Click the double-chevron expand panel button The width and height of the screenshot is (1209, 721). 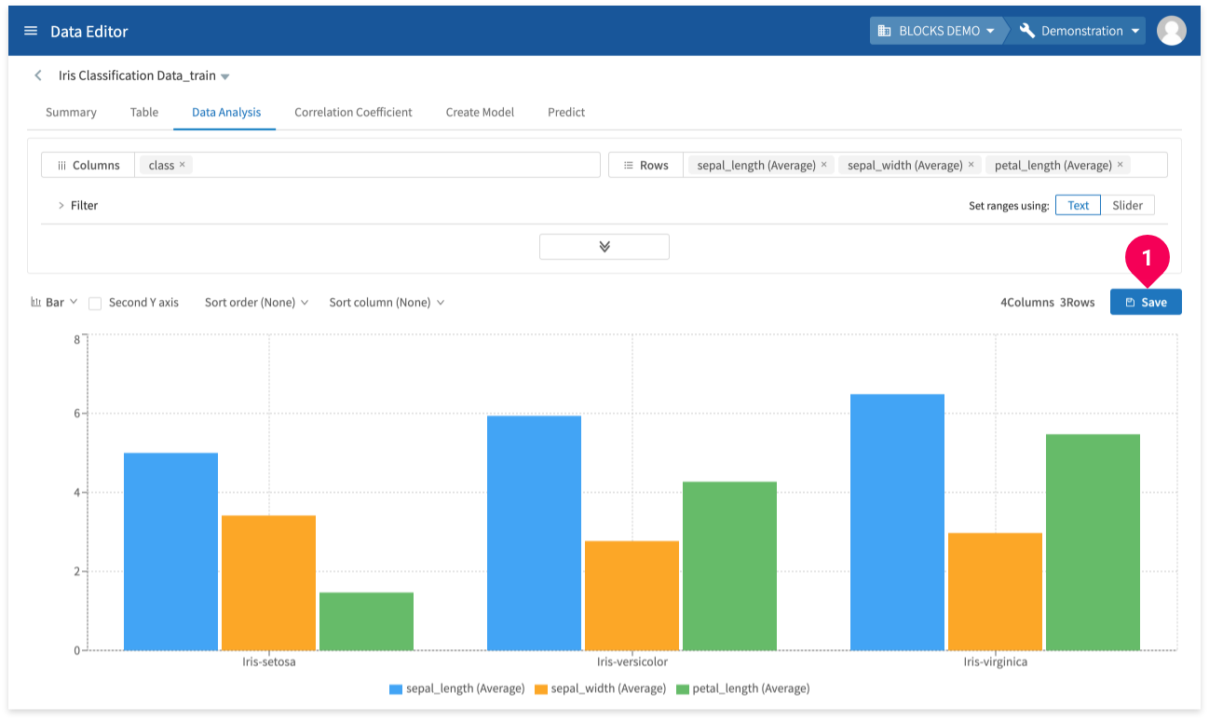click(x=604, y=247)
